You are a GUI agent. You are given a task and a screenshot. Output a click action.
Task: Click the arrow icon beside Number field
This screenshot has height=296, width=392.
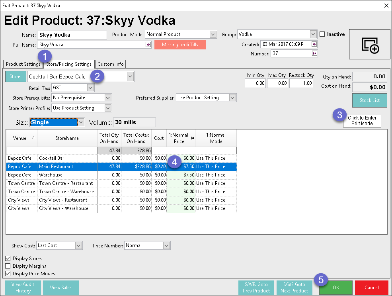[314, 53]
